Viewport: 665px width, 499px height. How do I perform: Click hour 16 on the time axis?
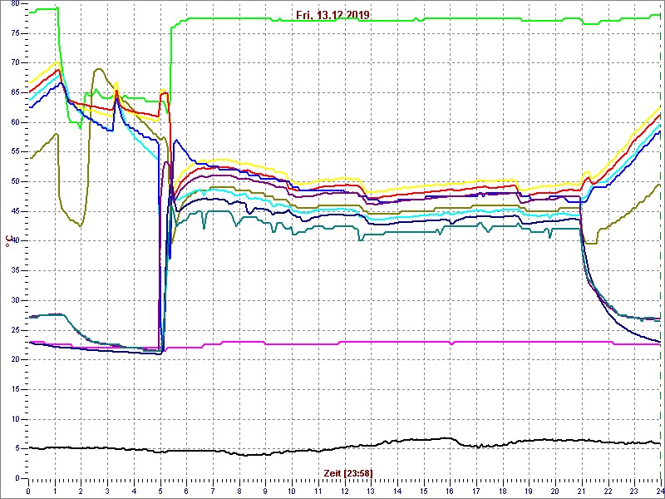click(x=449, y=492)
